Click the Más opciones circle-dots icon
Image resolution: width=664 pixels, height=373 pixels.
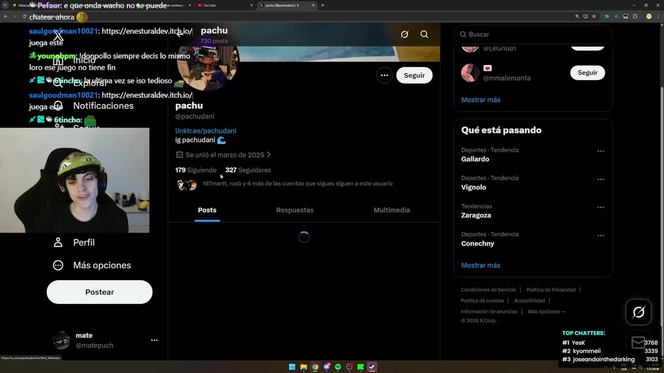58,265
